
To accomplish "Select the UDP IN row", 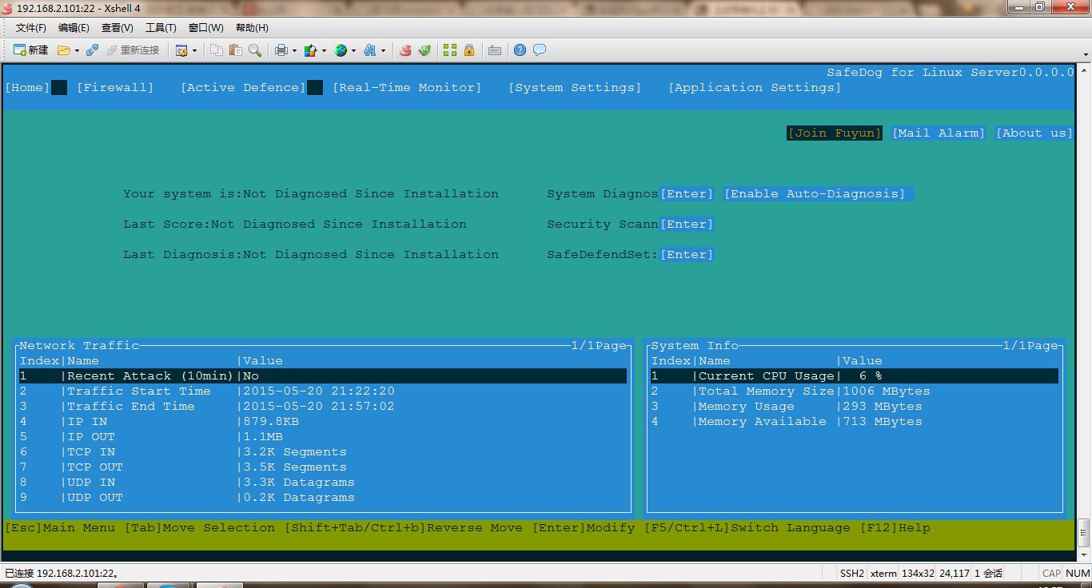I will tap(323, 483).
